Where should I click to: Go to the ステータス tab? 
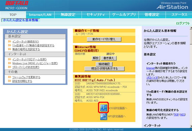179,15
